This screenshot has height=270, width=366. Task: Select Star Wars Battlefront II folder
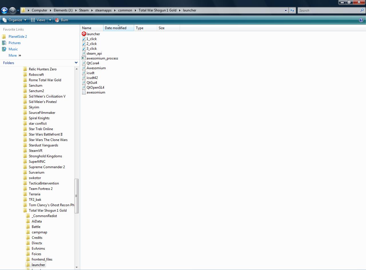(46, 134)
